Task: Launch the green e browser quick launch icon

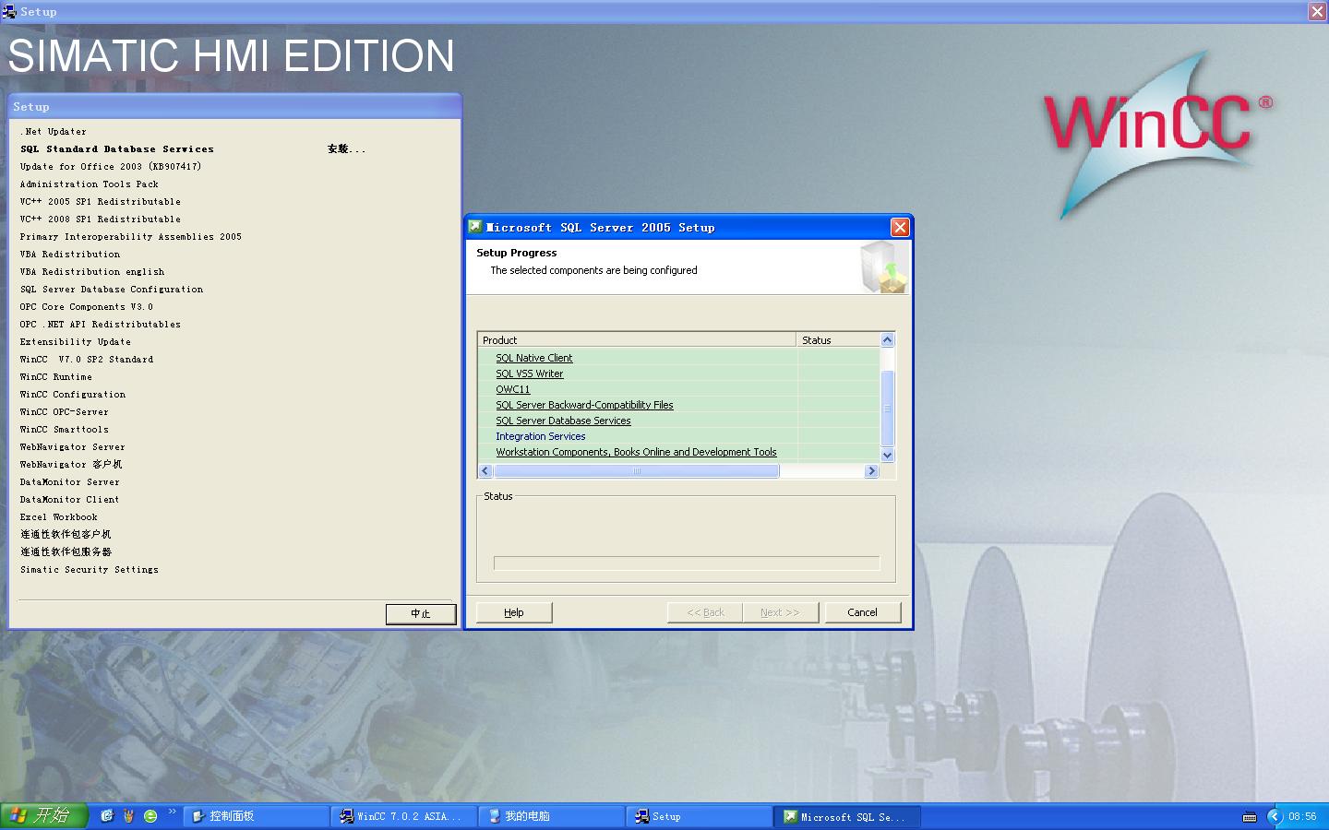Action: point(150,815)
